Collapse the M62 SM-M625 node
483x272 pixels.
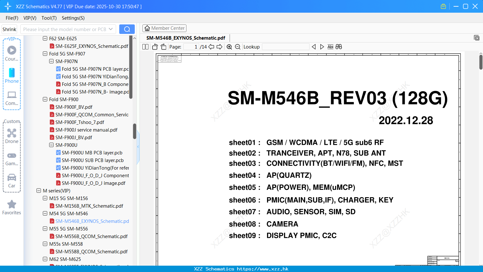tap(45, 259)
